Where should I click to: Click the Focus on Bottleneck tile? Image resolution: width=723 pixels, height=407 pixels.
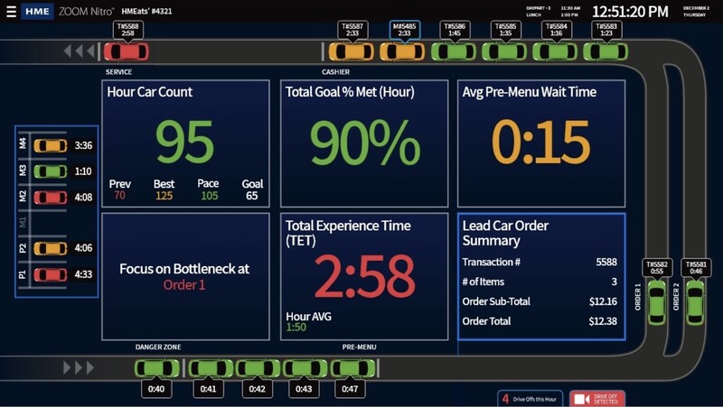point(185,275)
